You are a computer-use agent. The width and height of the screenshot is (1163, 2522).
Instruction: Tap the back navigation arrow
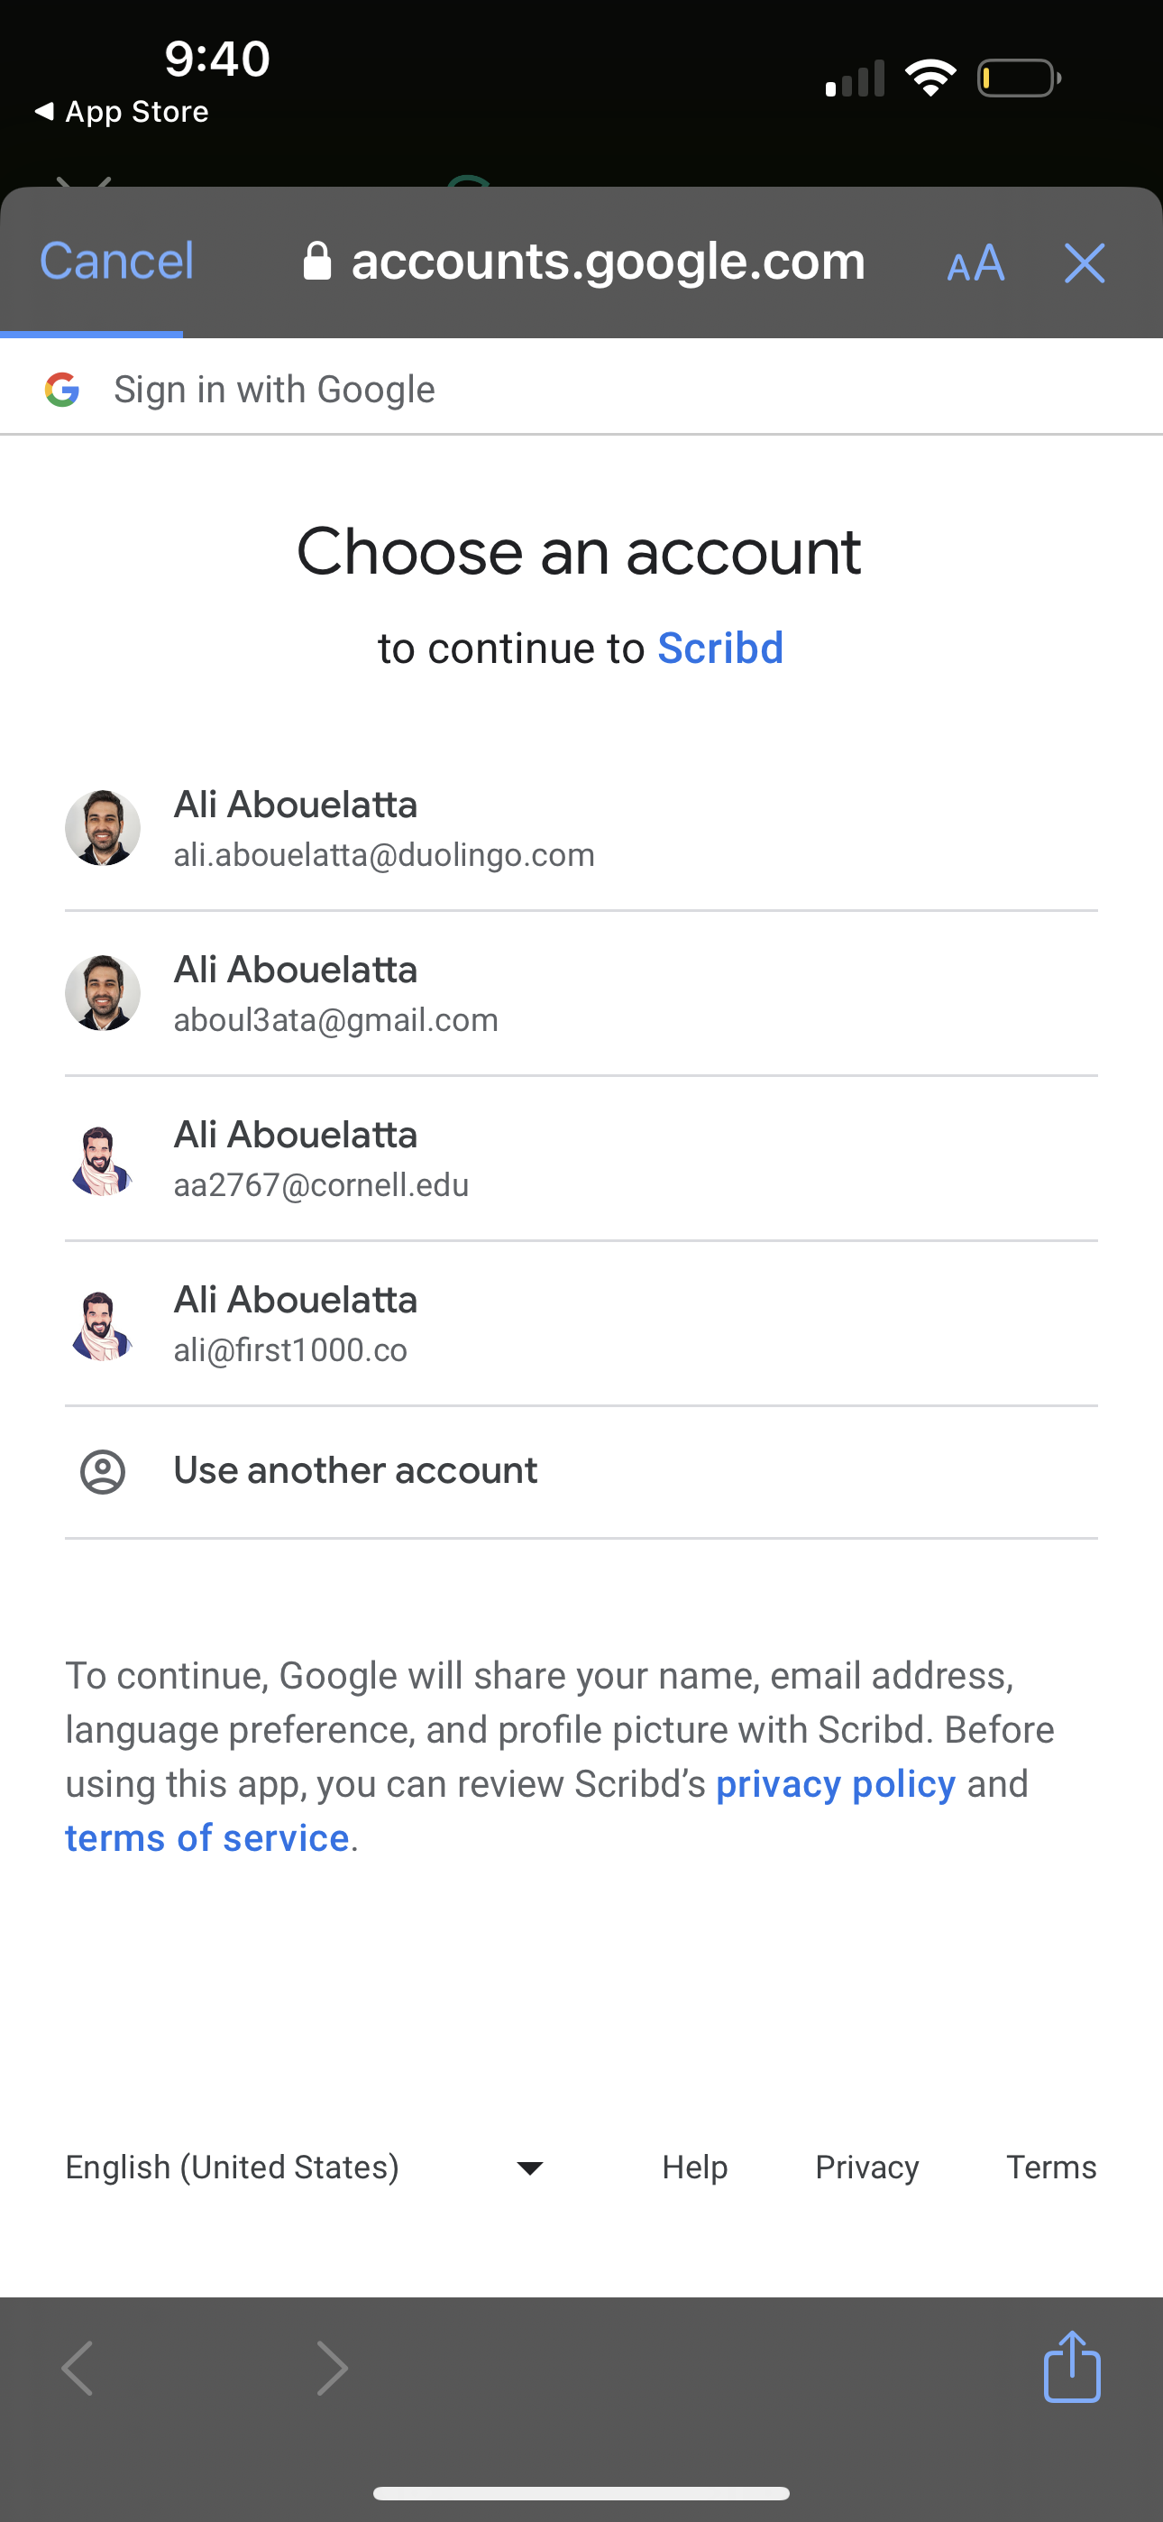[78, 2369]
